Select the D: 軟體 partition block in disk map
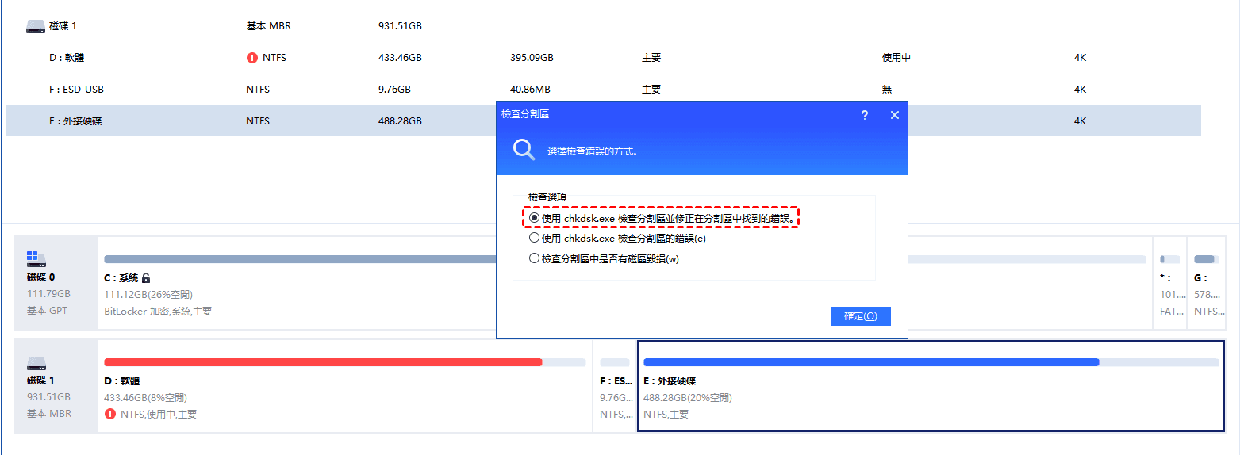 click(344, 386)
